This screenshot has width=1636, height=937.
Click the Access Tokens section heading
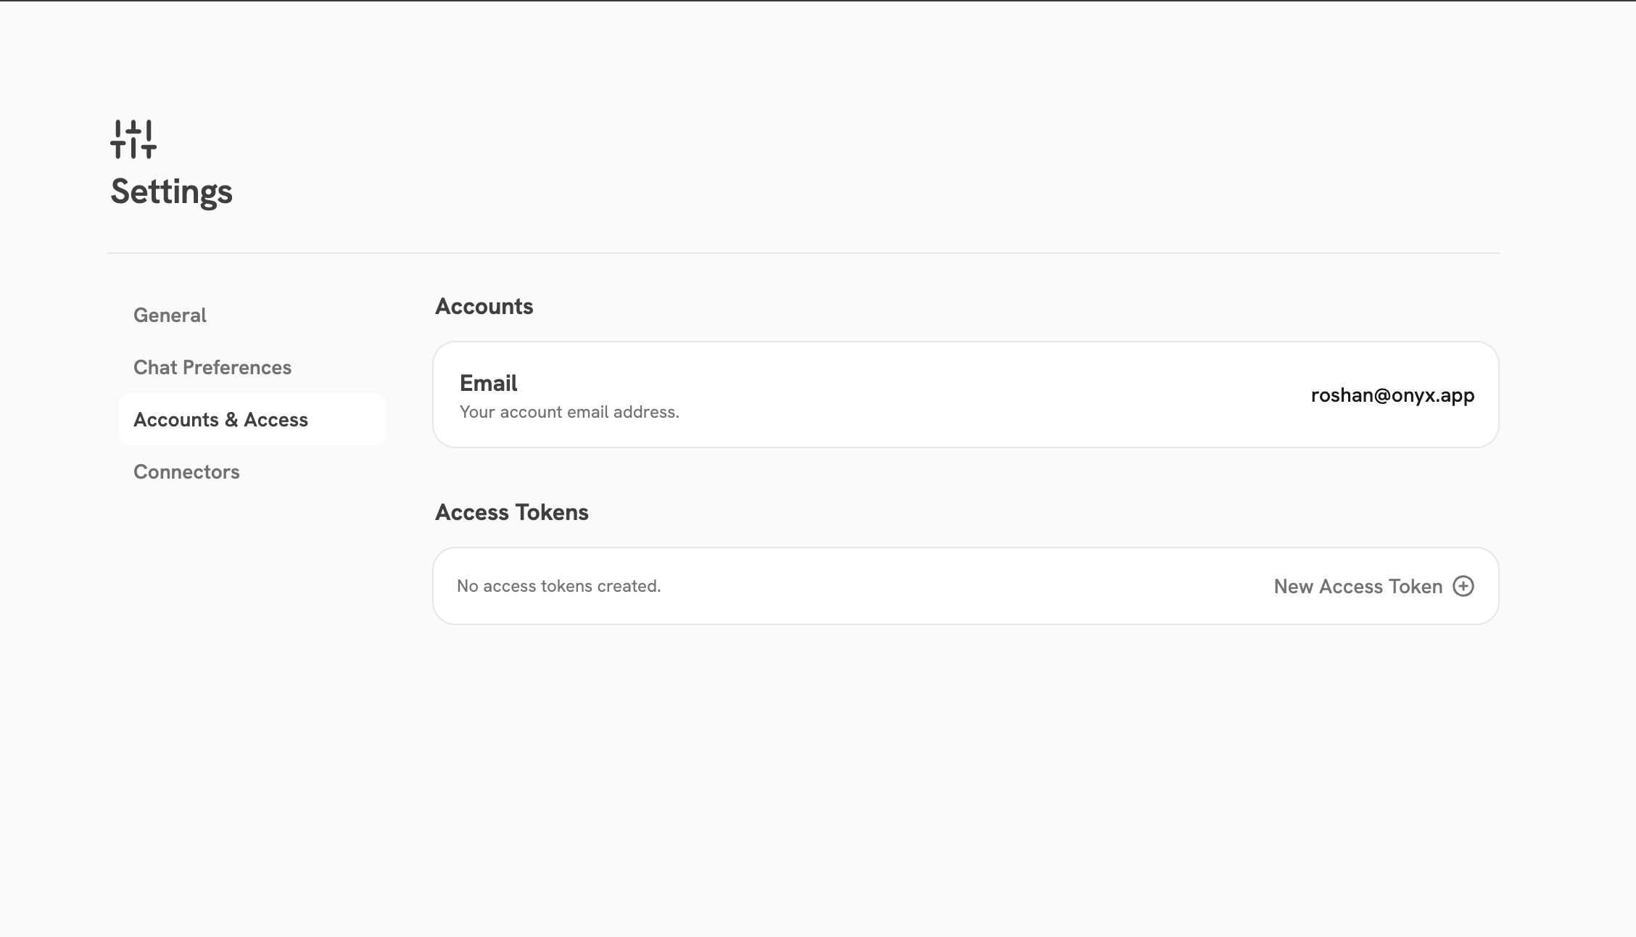(x=512, y=512)
